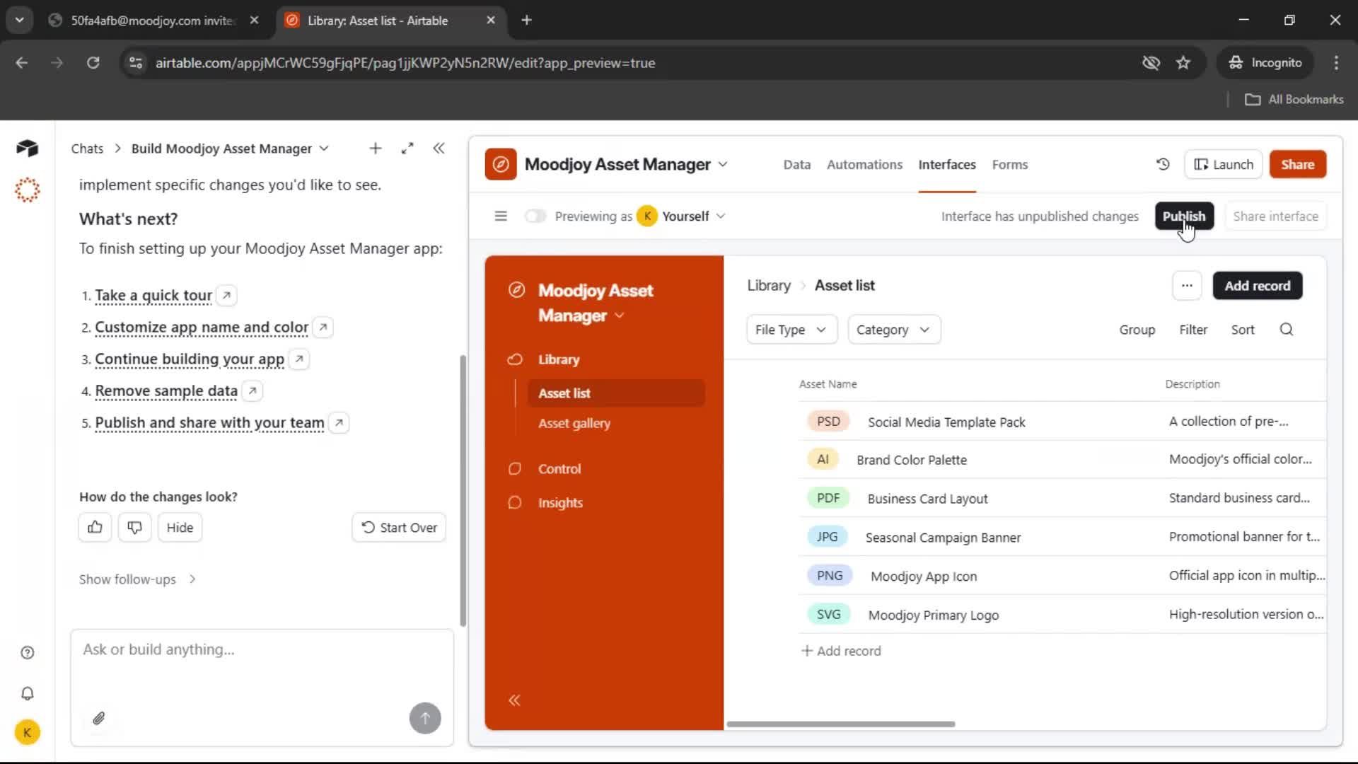This screenshot has height=764, width=1358.
Task: Open link arrow beside Remove sample data
Action: pyautogui.click(x=253, y=390)
